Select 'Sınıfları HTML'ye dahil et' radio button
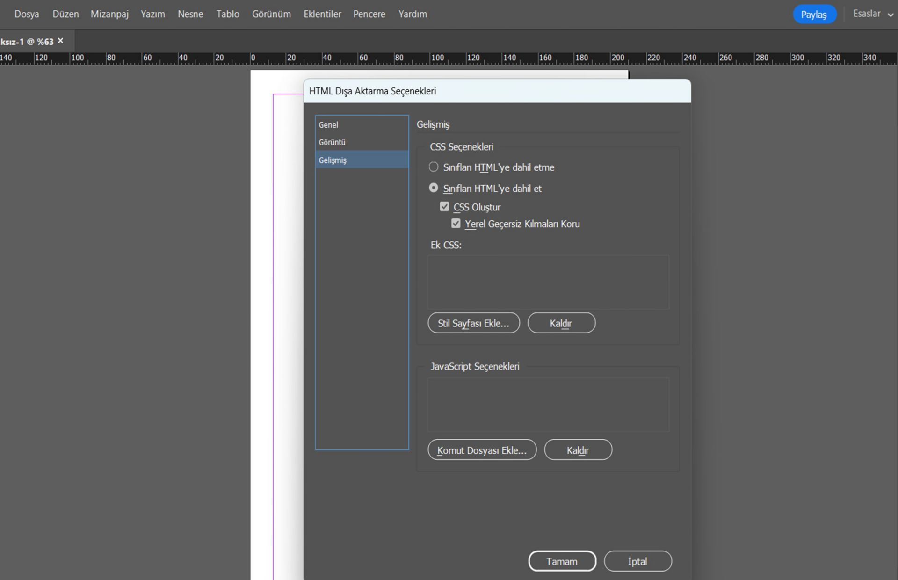This screenshot has height=580, width=898. 434,188
